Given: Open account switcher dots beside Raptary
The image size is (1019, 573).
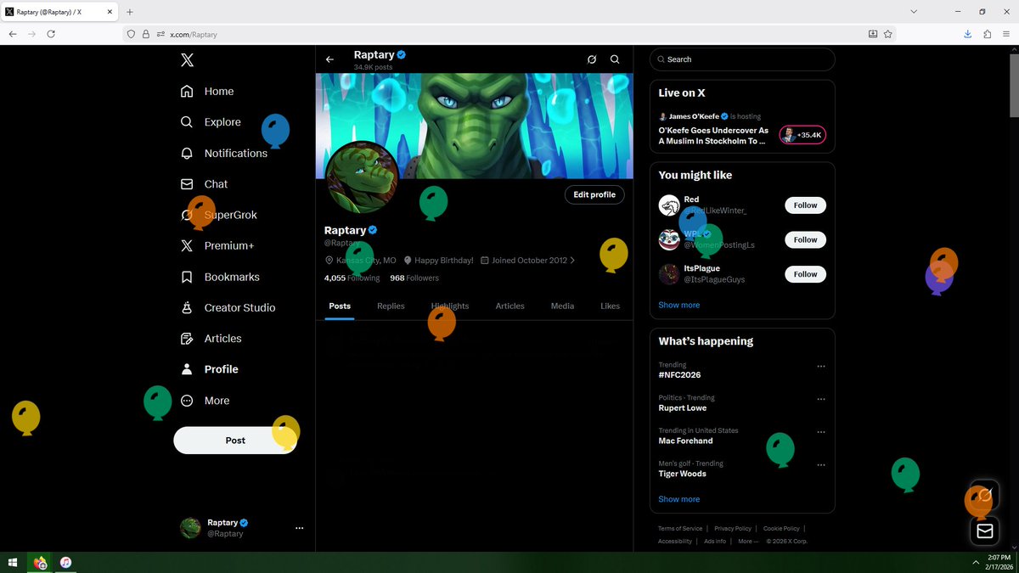Looking at the screenshot, I should pos(299,528).
